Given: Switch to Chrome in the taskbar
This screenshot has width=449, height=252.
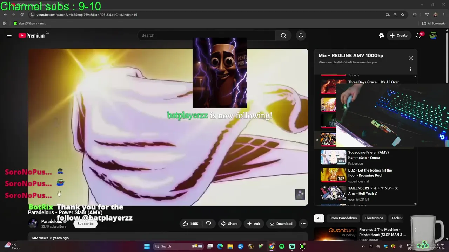Looking at the screenshot, I should 272,246.
